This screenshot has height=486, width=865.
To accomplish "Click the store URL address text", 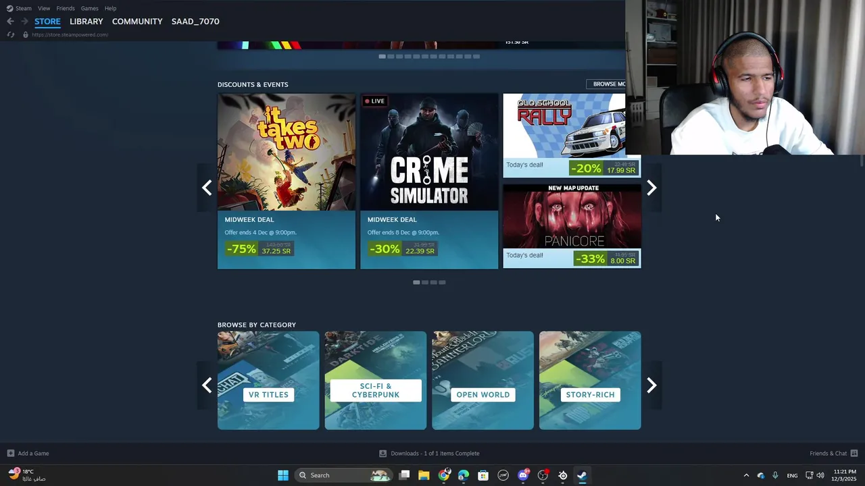I will pyautogui.click(x=70, y=34).
